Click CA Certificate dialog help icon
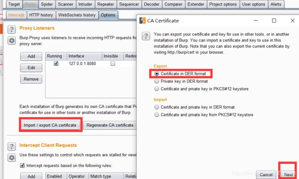Image resolution: width=299 pixels, height=179 pixels. click(x=146, y=36)
